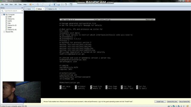
Task: Toggle the thumbnail bar toolbar icon
Action: tap(58, 4)
